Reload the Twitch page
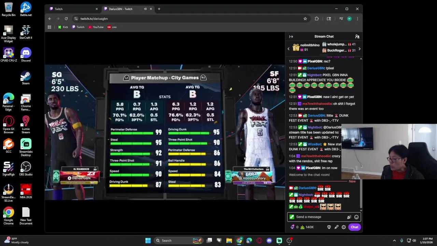The image size is (437, 246). (66, 19)
